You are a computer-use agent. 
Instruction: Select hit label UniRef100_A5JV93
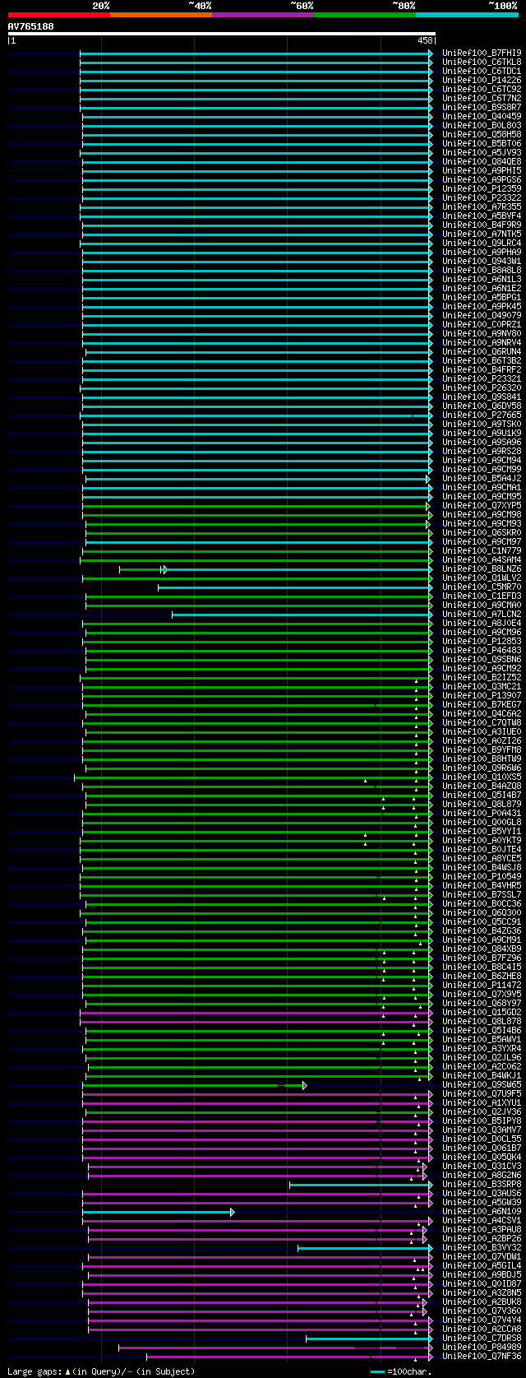482,152
